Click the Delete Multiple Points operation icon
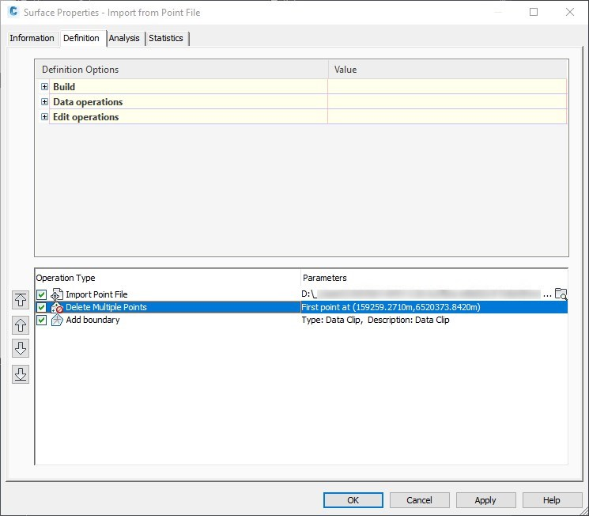589x516 pixels. [x=57, y=307]
